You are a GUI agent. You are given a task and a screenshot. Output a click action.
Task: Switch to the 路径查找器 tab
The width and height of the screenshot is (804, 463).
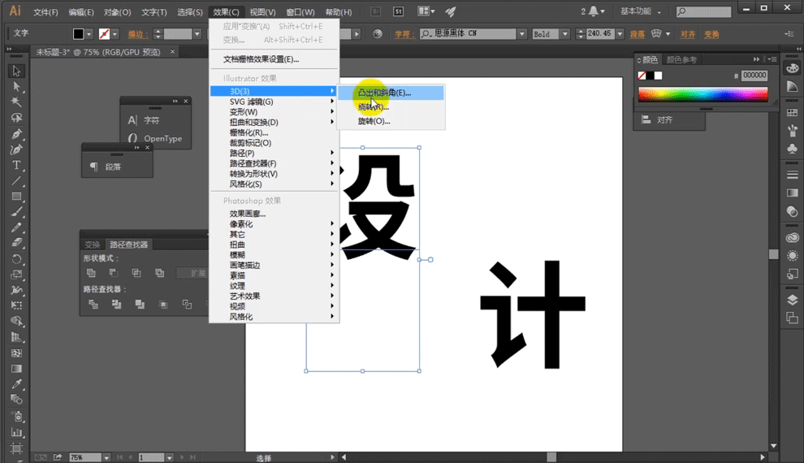point(128,244)
